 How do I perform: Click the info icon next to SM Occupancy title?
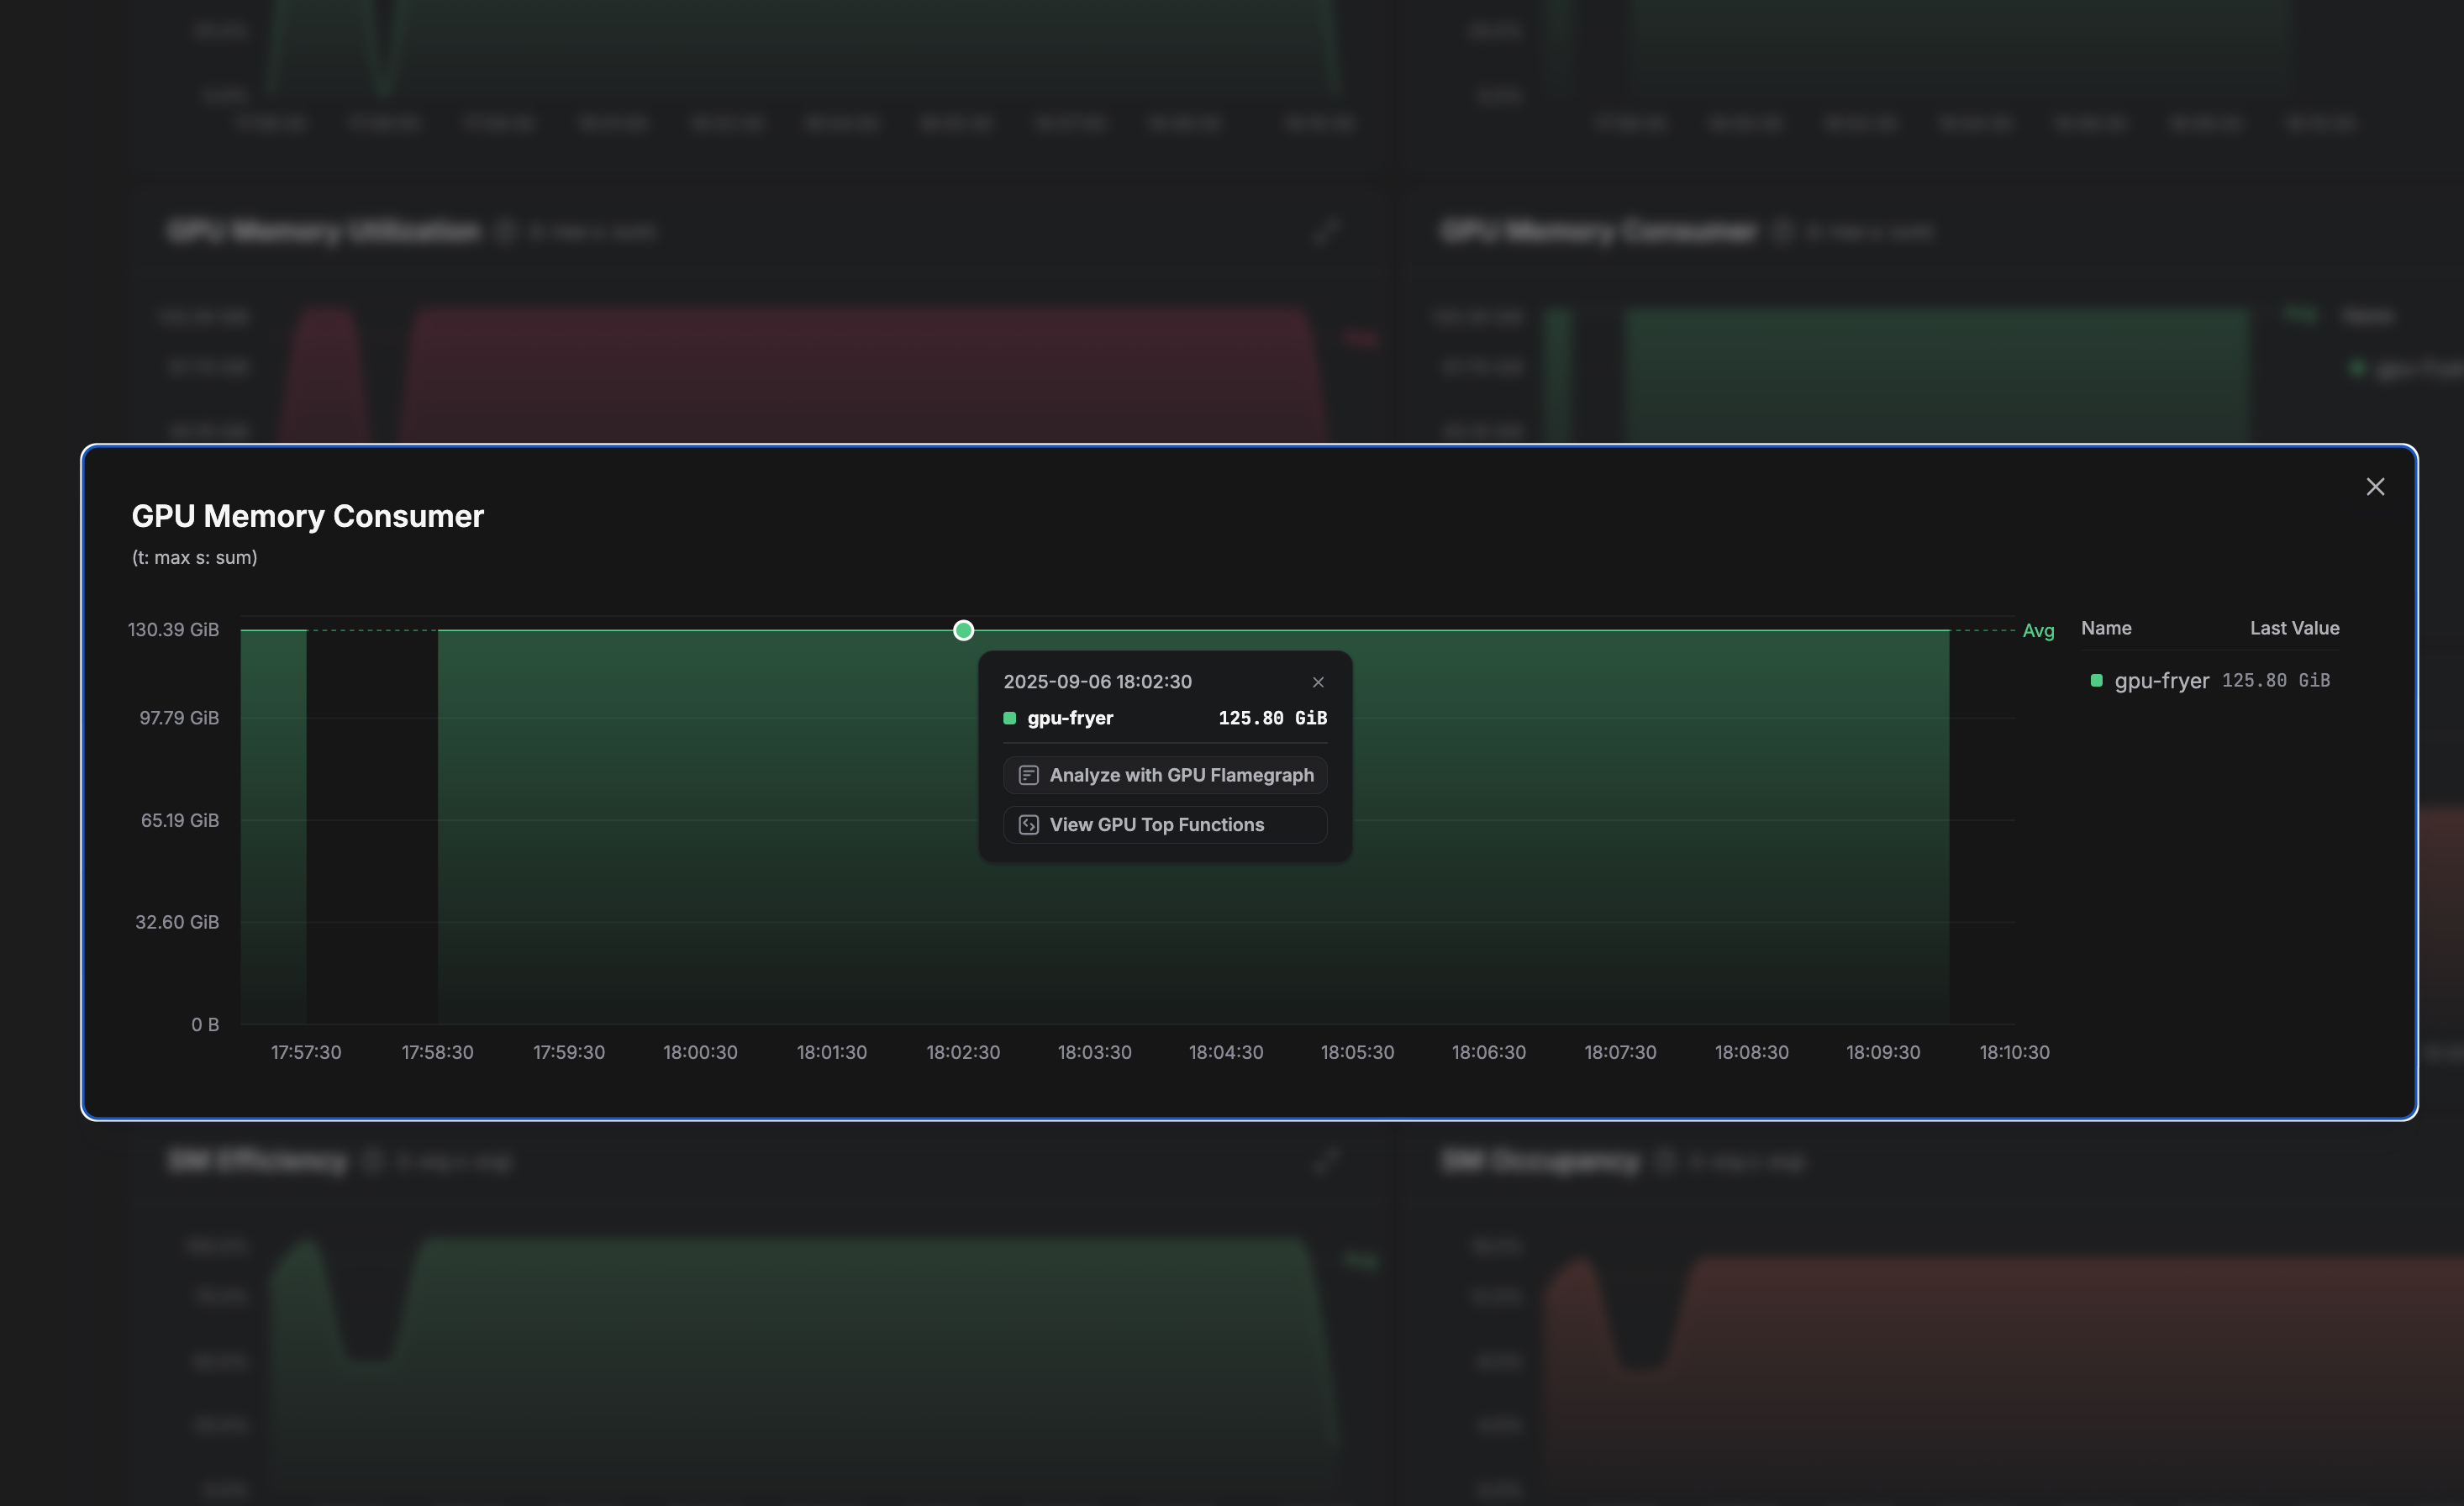point(1665,1161)
